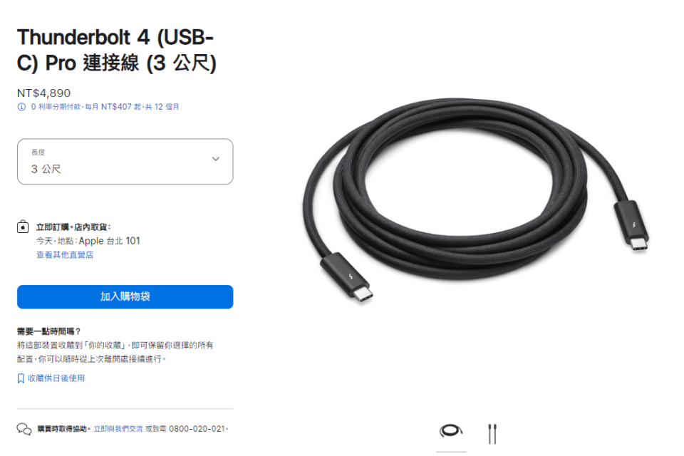
Task: Click the product title Thunderbolt 4 Pro 連接線
Action: point(116,50)
